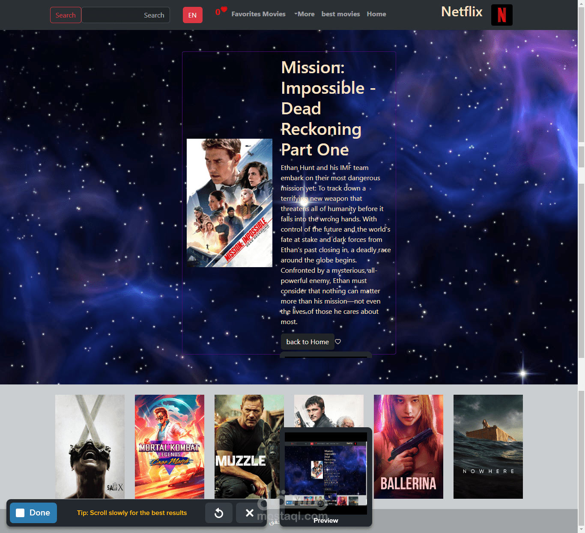Open the Ballerina movie poster

pyautogui.click(x=409, y=447)
